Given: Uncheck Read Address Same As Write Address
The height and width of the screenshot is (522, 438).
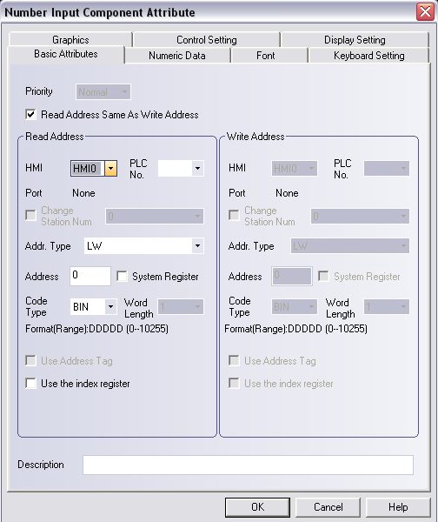Looking at the screenshot, I should (30, 115).
